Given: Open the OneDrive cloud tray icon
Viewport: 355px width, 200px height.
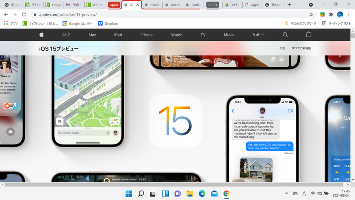Looking at the screenshot, I should [x=295, y=193].
